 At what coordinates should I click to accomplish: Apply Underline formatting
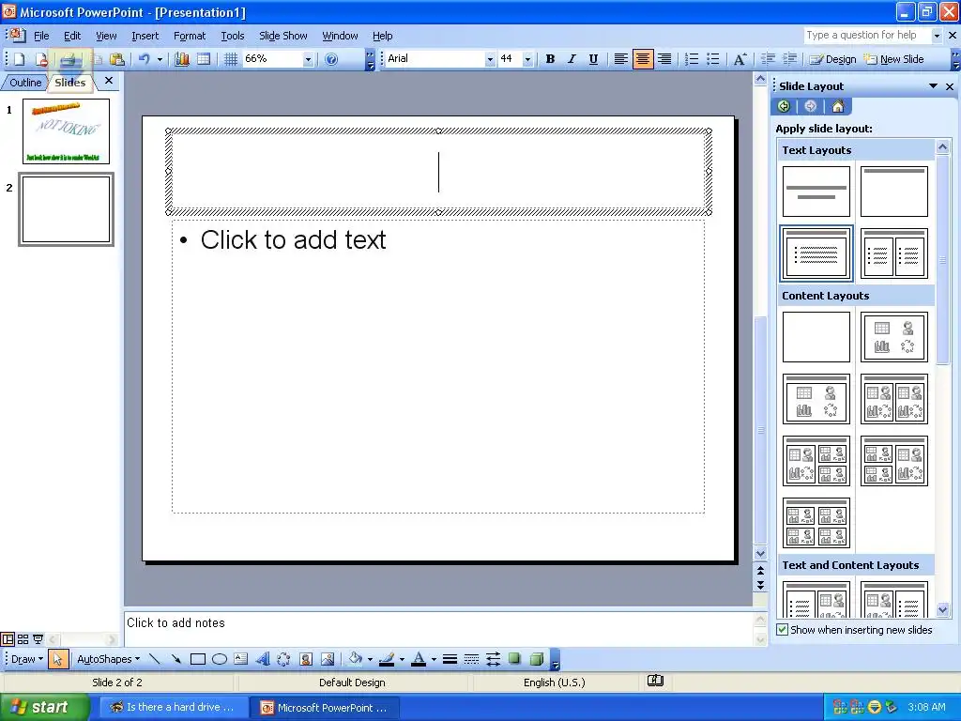click(x=593, y=59)
